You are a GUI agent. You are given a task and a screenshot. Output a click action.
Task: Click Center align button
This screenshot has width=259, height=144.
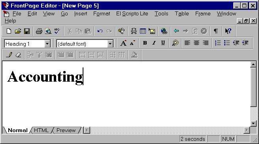197,43
